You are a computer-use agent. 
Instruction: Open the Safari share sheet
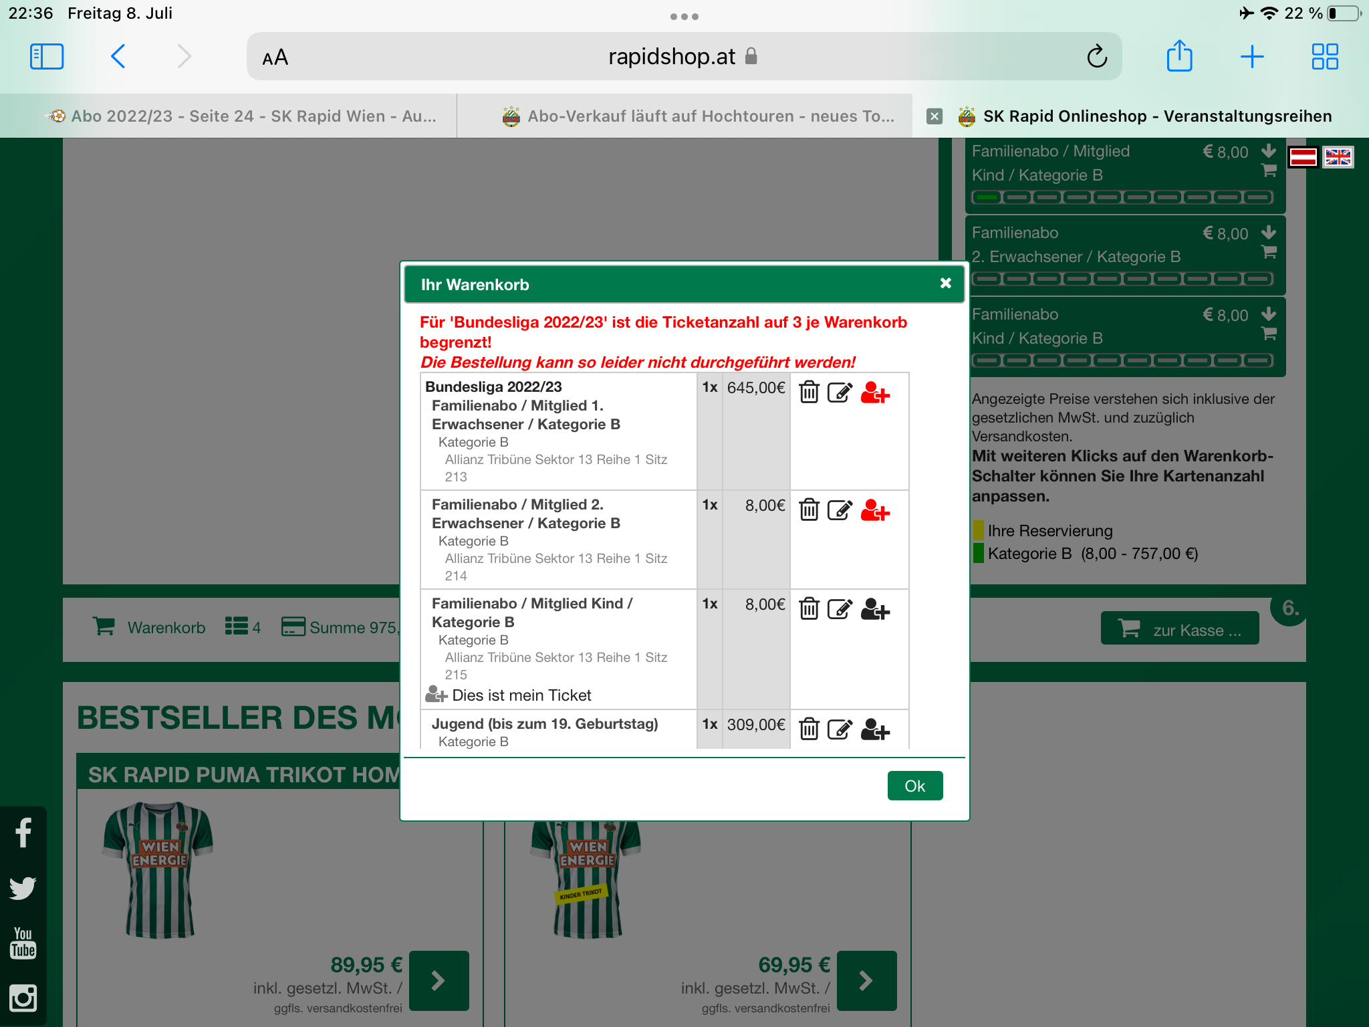[x=1179, y=56]
